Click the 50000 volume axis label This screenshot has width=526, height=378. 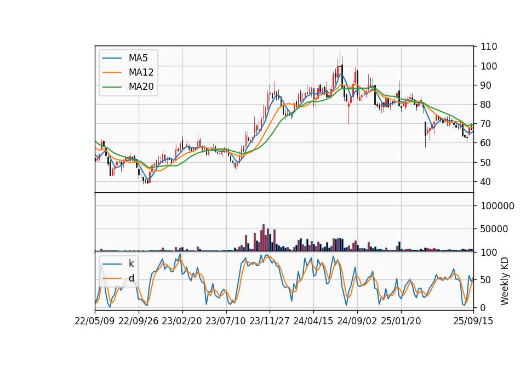(494, 229)
